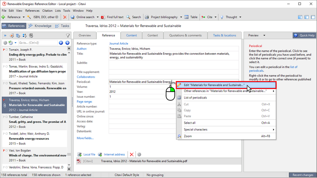317x178 pixels.
Task: Open Special characters submenu
Action: pyautogui.click(x=226, y=129)
